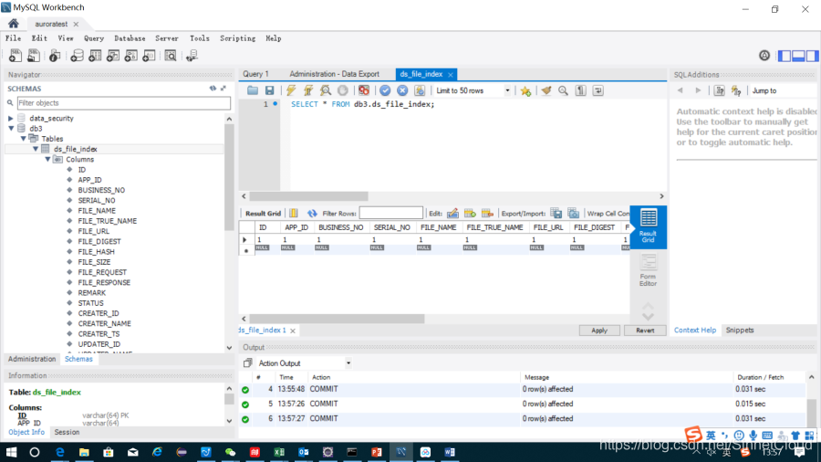Click the Revert button
The width and height of the screenshot is (821, 462).
pos(645,331)
